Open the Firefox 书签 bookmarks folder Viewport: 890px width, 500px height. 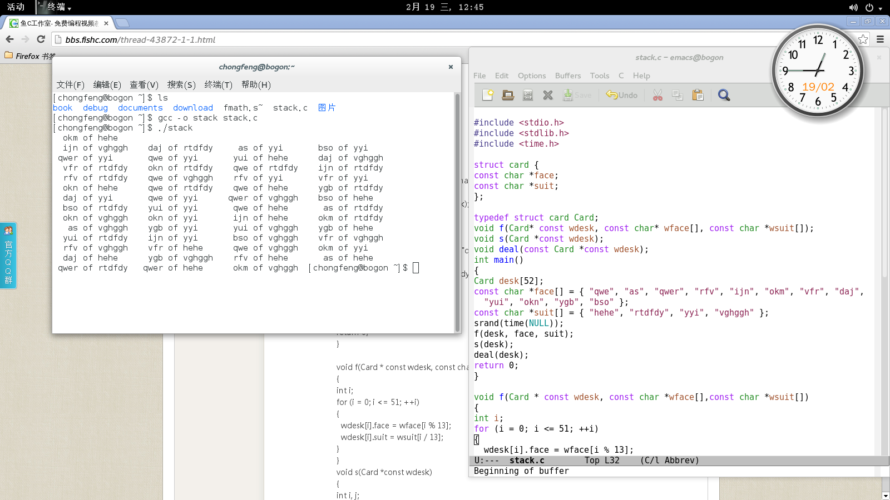[x=29, y=56]
